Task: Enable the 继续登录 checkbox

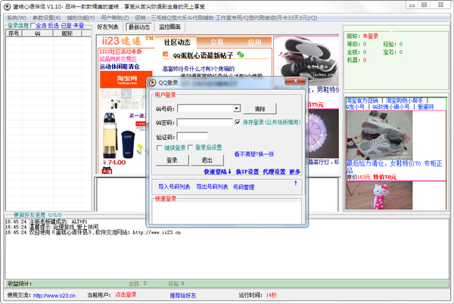Action: pyautogui.click(x=157, y=147)
